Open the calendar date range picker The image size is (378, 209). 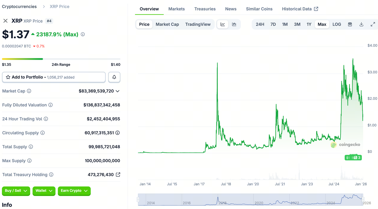pos(350,24)
